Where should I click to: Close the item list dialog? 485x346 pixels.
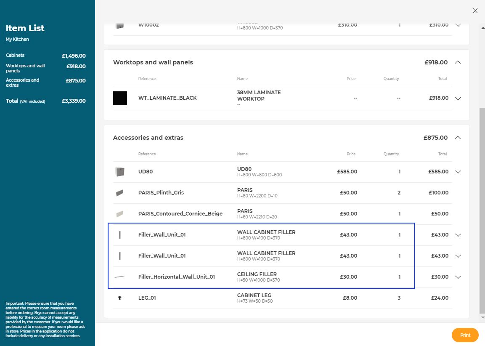475,11
